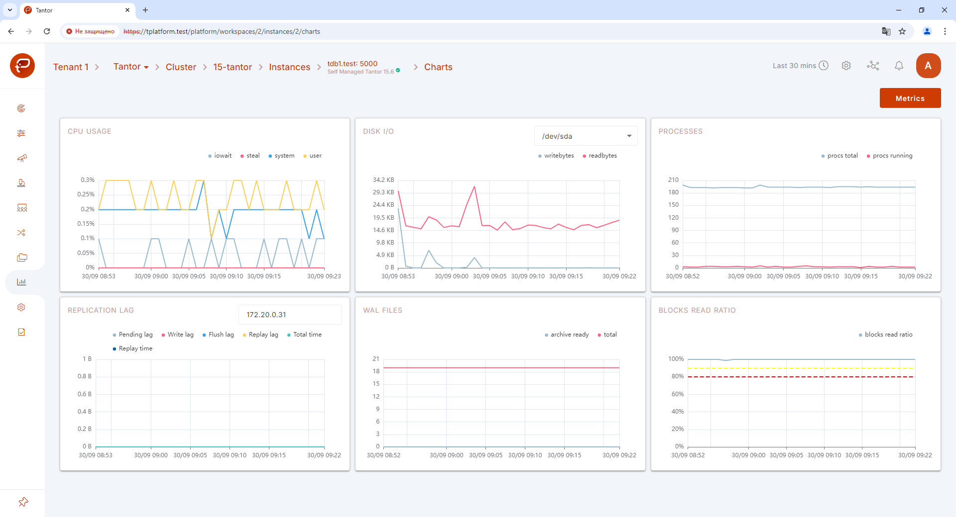Screen dimensions: 956x517
Task: Go to 15-tantor breadcrumb
Action: click(x=233, y=67)
